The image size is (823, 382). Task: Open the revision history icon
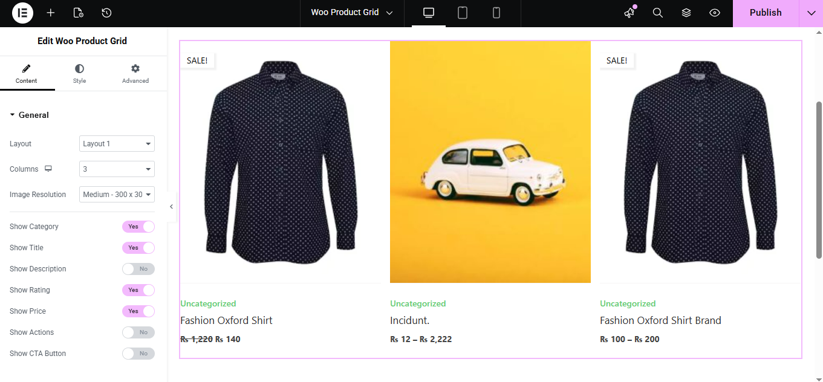point(106,13)
